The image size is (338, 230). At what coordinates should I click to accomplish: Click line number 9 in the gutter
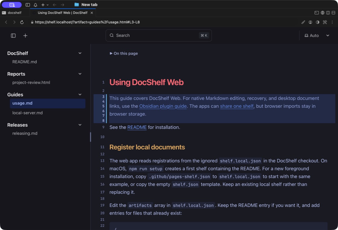[x=103, y=127]
